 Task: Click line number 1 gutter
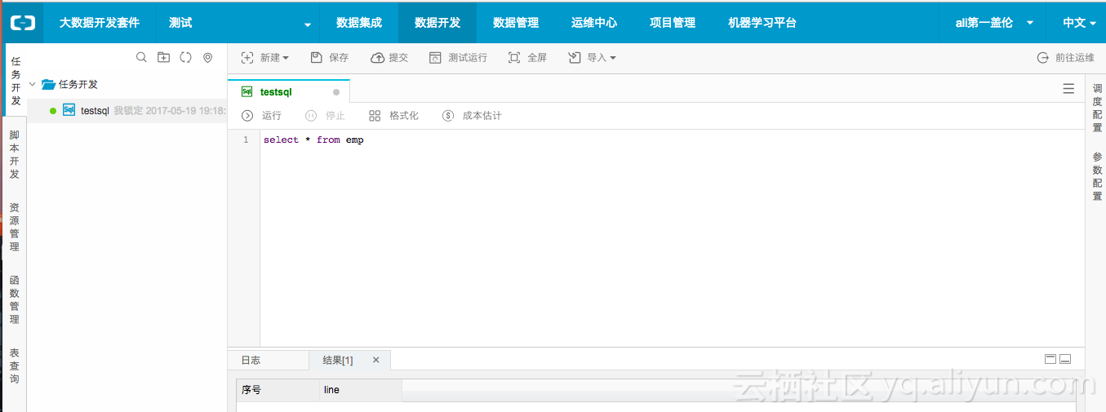246,140
